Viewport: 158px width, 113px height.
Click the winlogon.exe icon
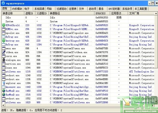(4, 60)
